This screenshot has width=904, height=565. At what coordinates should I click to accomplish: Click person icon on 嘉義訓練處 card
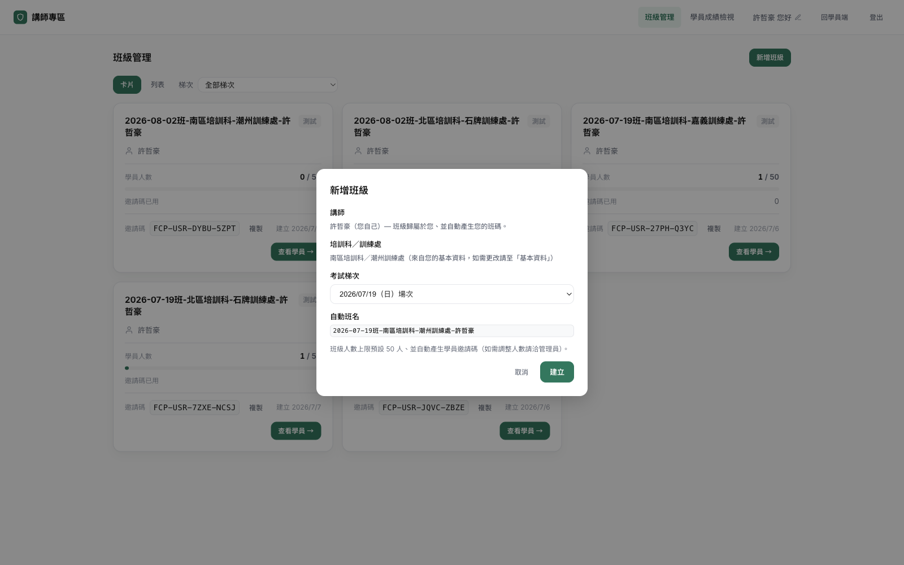(586, 151)
